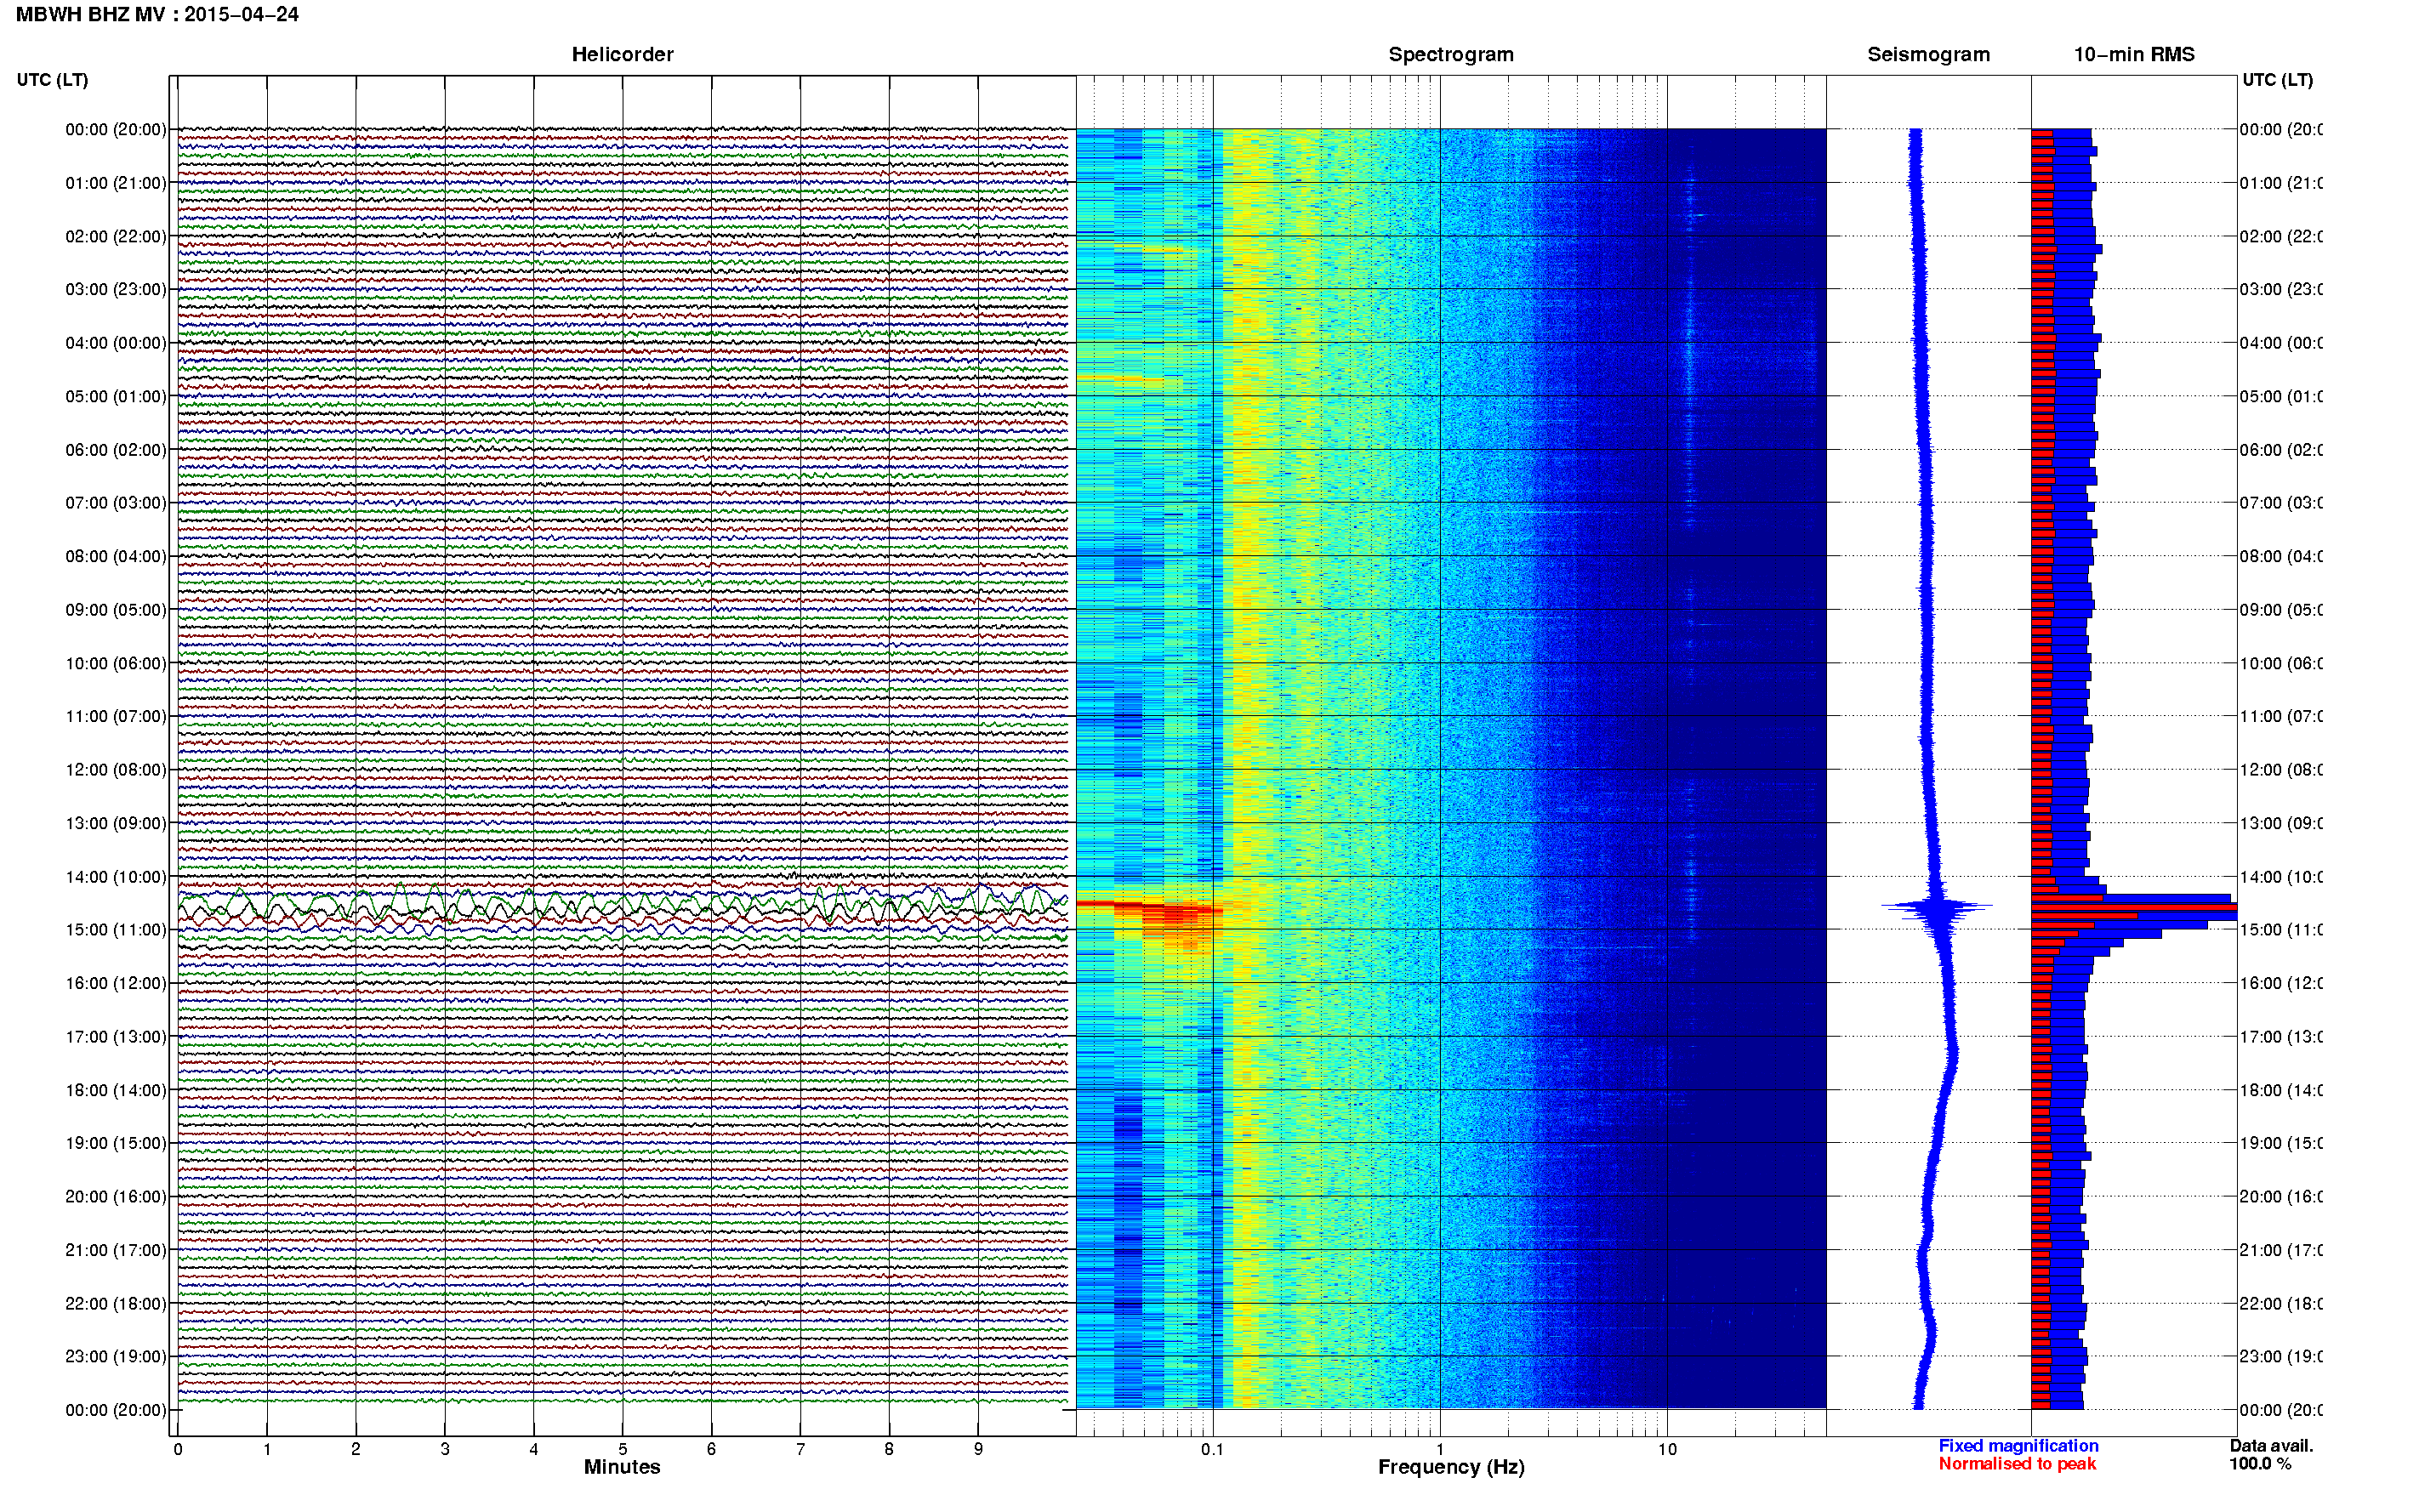Click the longest RMS bar near 14:30
The height and width of the screenshot is (1512, 2419).
pyautogui.click(x=2134, y=908)
